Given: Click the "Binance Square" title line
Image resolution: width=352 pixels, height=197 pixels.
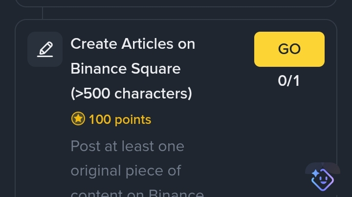Looking at the screenshot, I should coord(126,68).
